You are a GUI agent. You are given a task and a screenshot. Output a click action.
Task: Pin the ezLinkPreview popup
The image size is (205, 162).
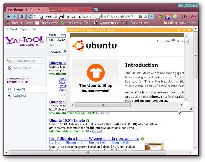pos(184,30)
